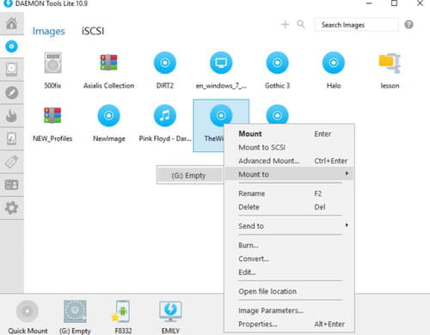This screenshot has width=430, height=335.
Task: Choose Properties... in context menu
Action: click(289, 324)
